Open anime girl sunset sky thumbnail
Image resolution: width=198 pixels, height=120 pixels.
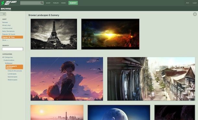(x=67, y=79)
